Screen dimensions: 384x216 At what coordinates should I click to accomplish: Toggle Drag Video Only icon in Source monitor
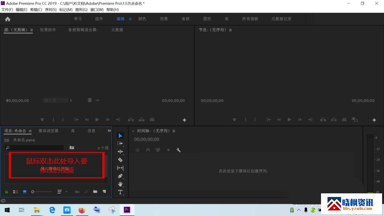tap(89, 100)
